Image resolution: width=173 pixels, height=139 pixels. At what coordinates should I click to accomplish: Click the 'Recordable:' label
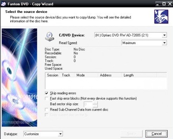[x=53, y=53]
